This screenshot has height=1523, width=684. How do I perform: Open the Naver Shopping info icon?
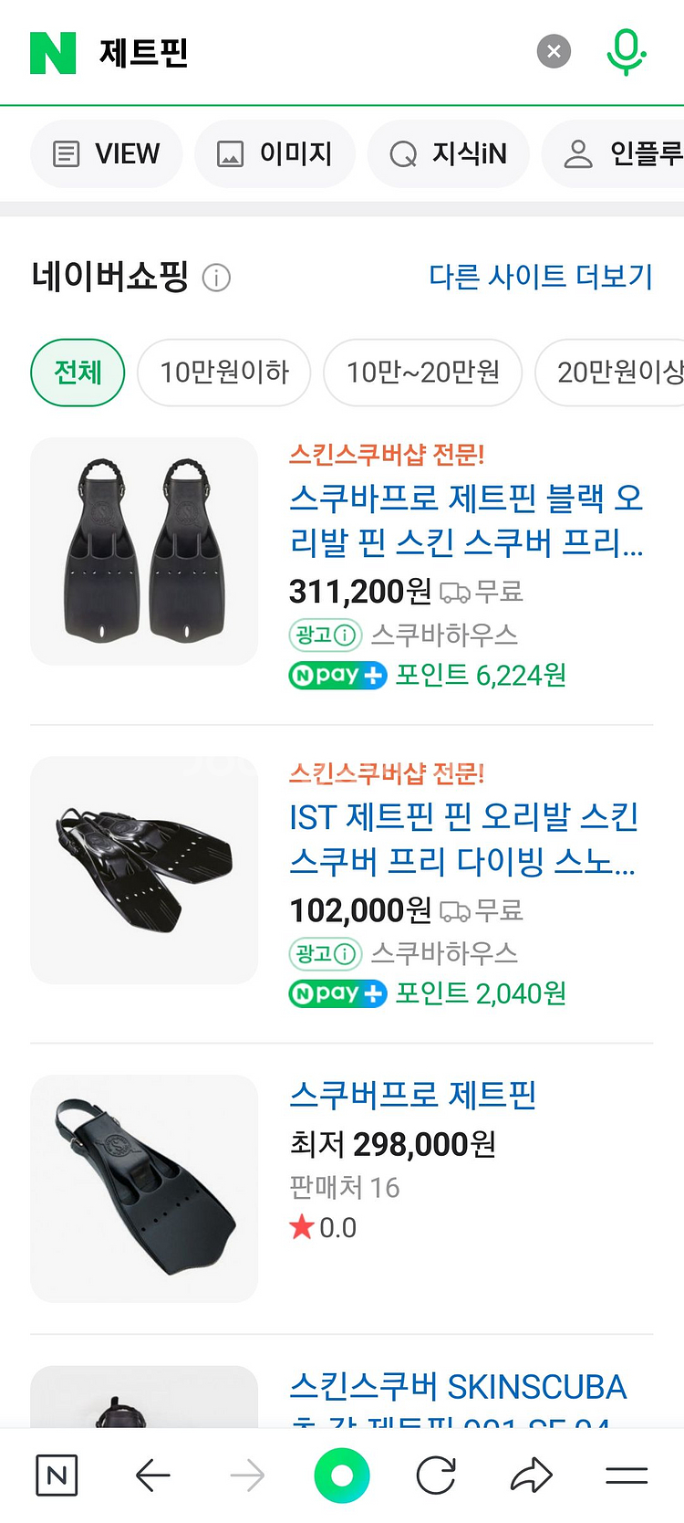pos(216,277)
